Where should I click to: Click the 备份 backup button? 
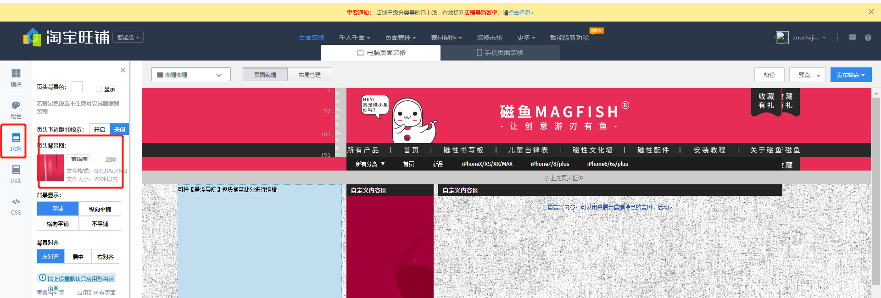pos(769,75)
